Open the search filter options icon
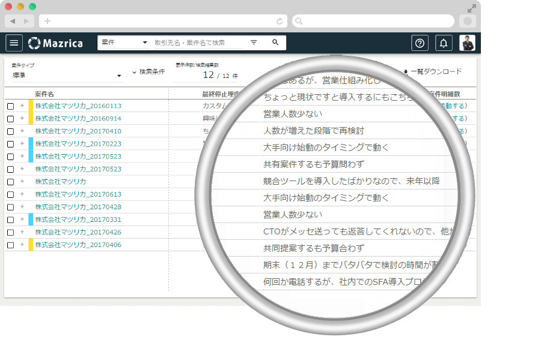The image size is (541, 337). (254, 43)
